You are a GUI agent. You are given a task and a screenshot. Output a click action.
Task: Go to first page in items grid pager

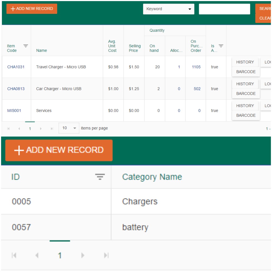pyautogui.click(x=8, y=129)
